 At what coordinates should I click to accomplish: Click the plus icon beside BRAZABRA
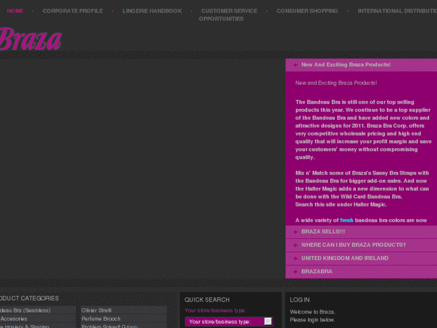[295, 271]
